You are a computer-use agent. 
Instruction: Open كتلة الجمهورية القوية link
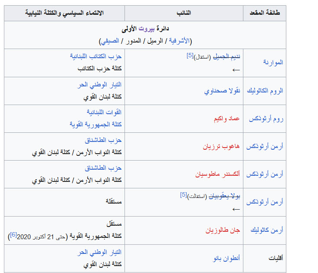[95, 124]
